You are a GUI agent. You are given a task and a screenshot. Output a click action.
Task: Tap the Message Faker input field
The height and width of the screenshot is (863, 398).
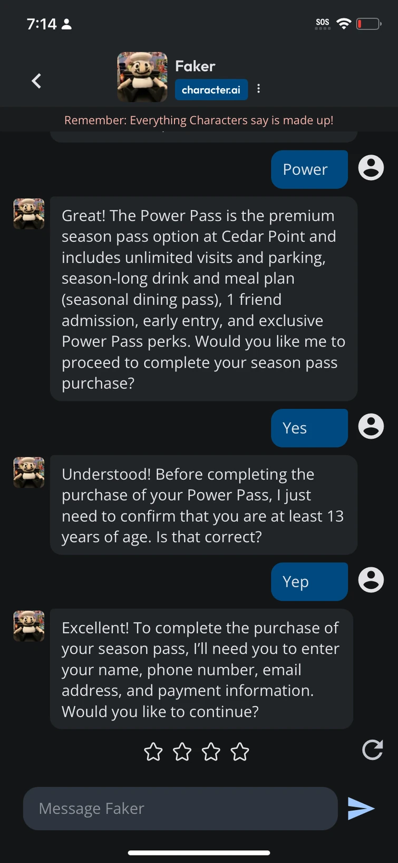[180, 808]
